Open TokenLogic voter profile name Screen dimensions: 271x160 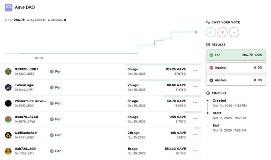tap(24, 85)
